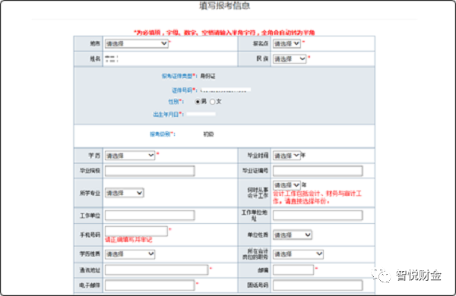Click the 工作单位 text field
Image resolution: width=456 pixels, height=296 pixels.
pos(150,216)
